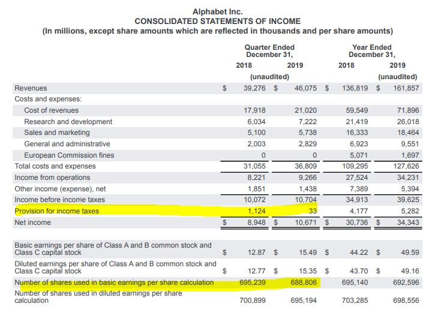The width and height of the screenshot is (444, 325).
Task: Select diluted EPS value 15.35
Action: coord(308,271)
